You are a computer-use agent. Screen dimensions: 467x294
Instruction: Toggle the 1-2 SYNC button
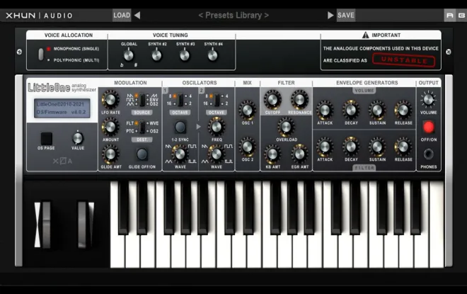click(x=180, y=127)
